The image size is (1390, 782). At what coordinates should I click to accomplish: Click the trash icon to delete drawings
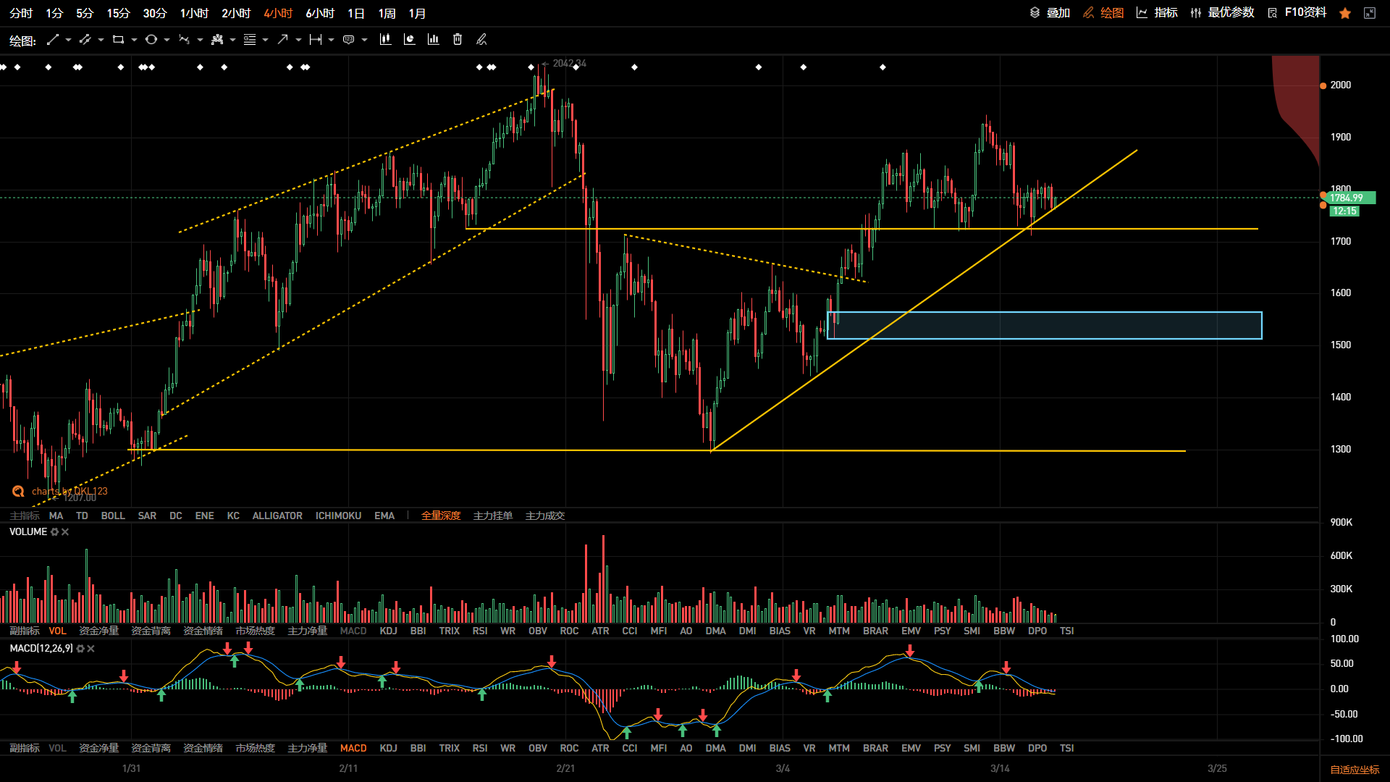point(458,40)
